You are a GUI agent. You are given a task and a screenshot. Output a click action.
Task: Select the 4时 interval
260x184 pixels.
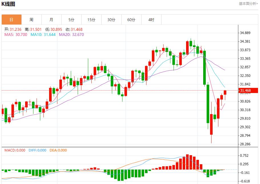coord(151,19)
